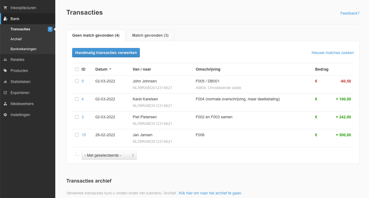Image resolution: width=369 pixels, height=198 pixels.
Task: Select the checkbox for Karel Karelsen's transaction
Action: [x=77, y=99]
